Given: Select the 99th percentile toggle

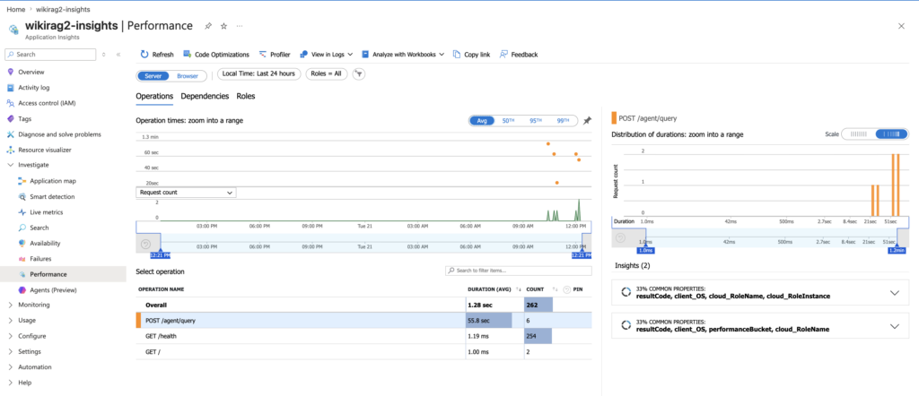Looking at the screenshot, I should click(563, 120).
